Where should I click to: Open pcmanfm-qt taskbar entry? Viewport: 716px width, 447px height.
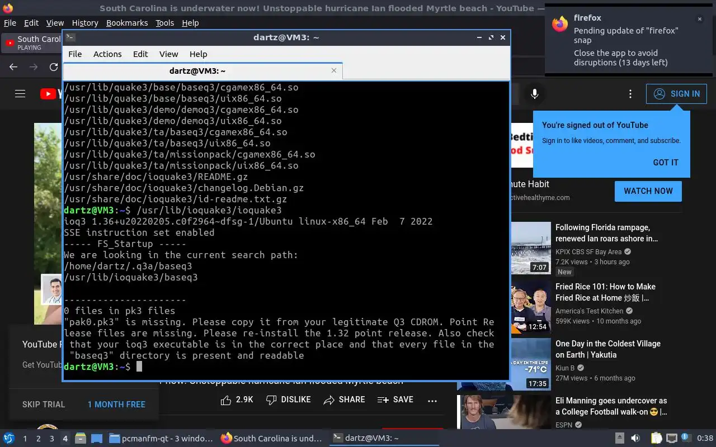(161, 438)
